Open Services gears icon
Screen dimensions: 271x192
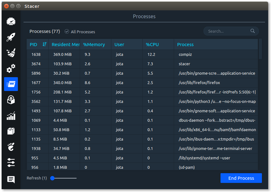(x=11, y=68)
